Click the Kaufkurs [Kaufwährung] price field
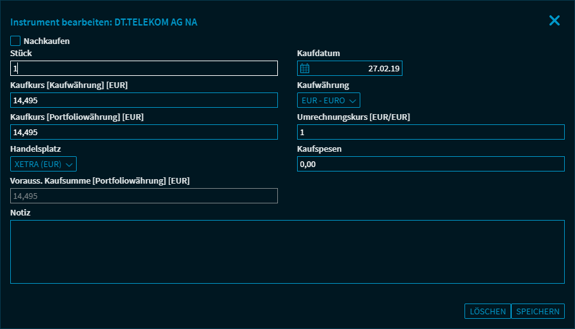575x329 pixels. click(x=144, y=100)
